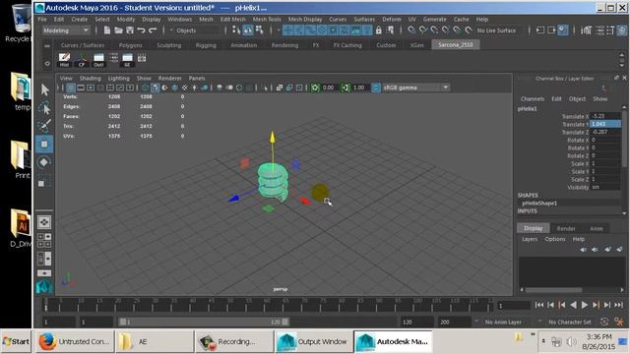Switch to four view layout
The image size is (630, 354).
coord(44,240)
